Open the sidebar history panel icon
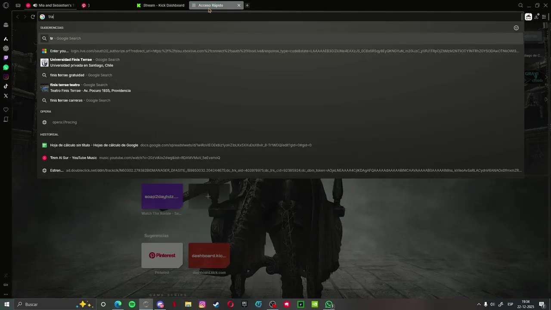This screenshot has width=551, height=310. [x=6, y=119]
